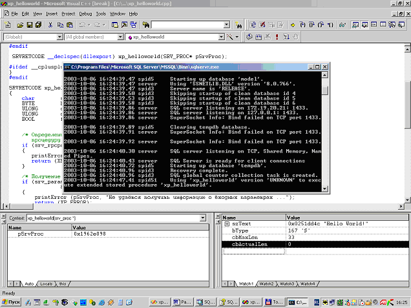The width and height of the screenshot is (411, 308).
Task: Open a file with the Open icon
Action: 20,25
